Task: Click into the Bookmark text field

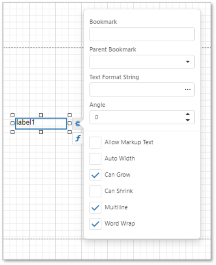Action: [142, 34]
